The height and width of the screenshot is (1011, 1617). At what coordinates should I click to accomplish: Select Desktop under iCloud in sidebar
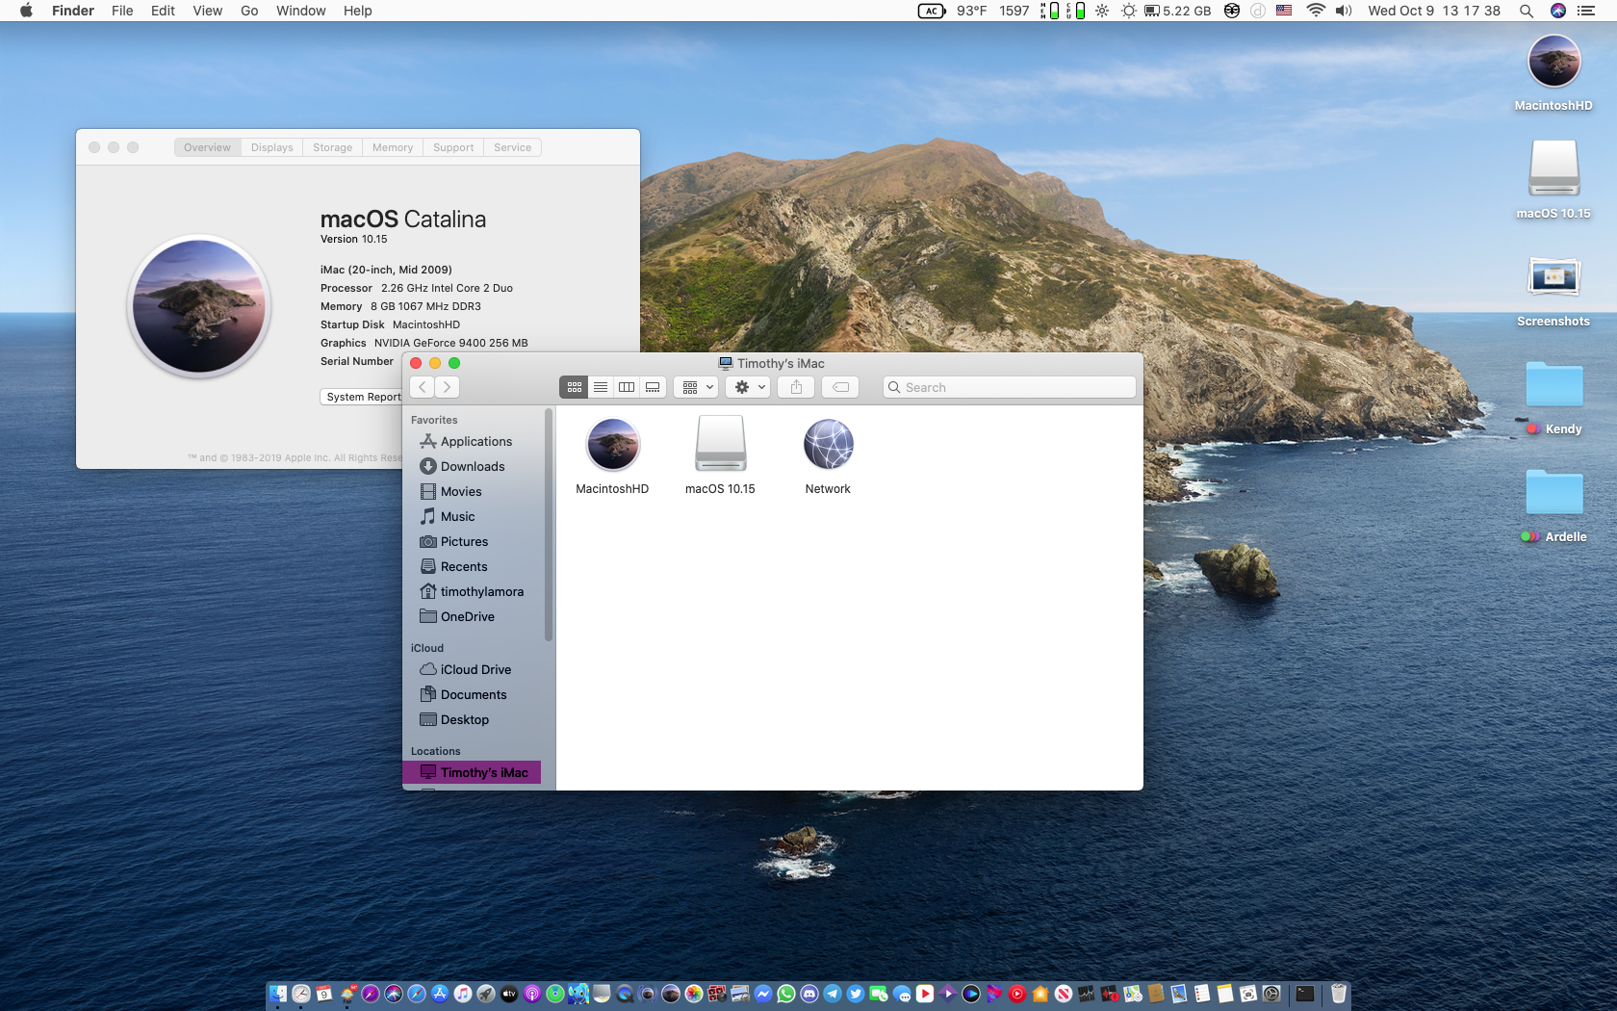pos(472,719)
